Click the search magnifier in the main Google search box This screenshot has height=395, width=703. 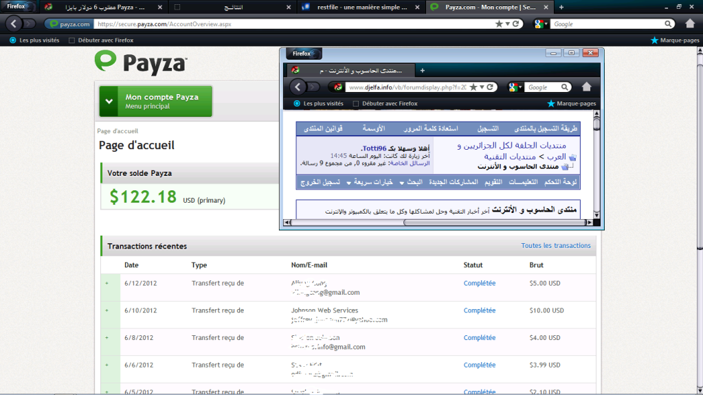(x=668, y=24)
